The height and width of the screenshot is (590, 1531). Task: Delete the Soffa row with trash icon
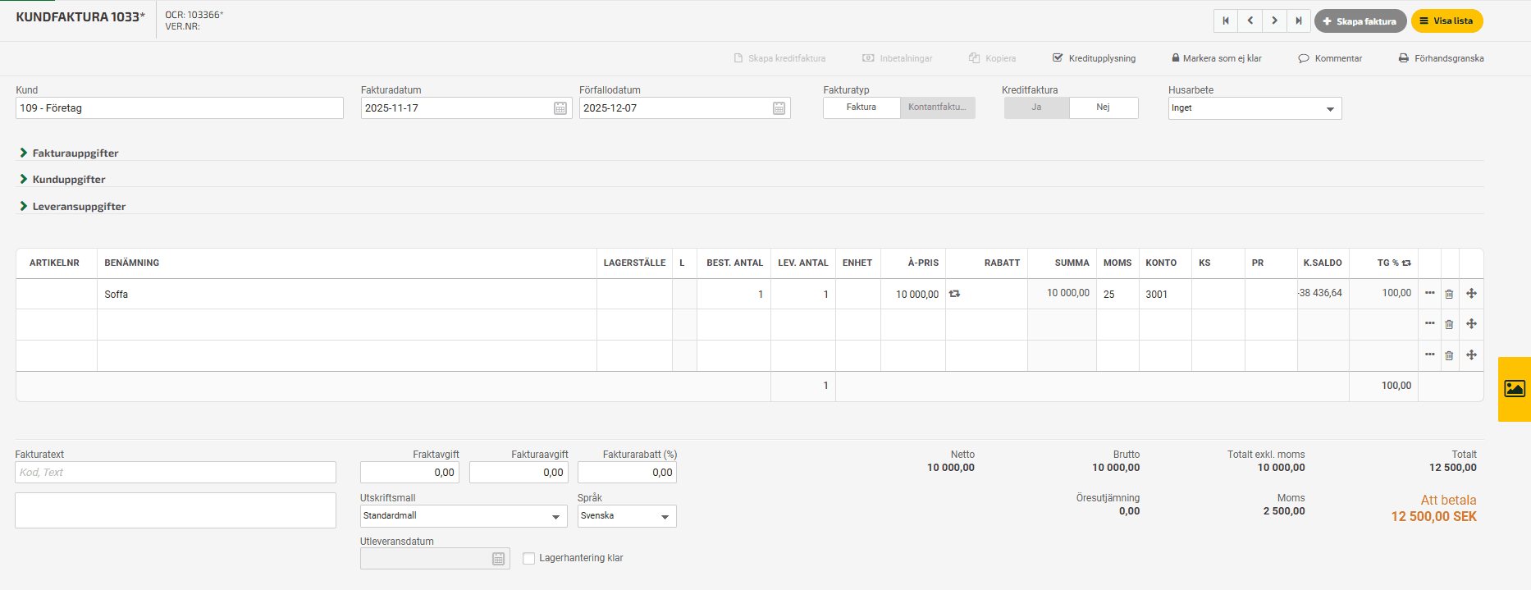[x=1449, y=294]
